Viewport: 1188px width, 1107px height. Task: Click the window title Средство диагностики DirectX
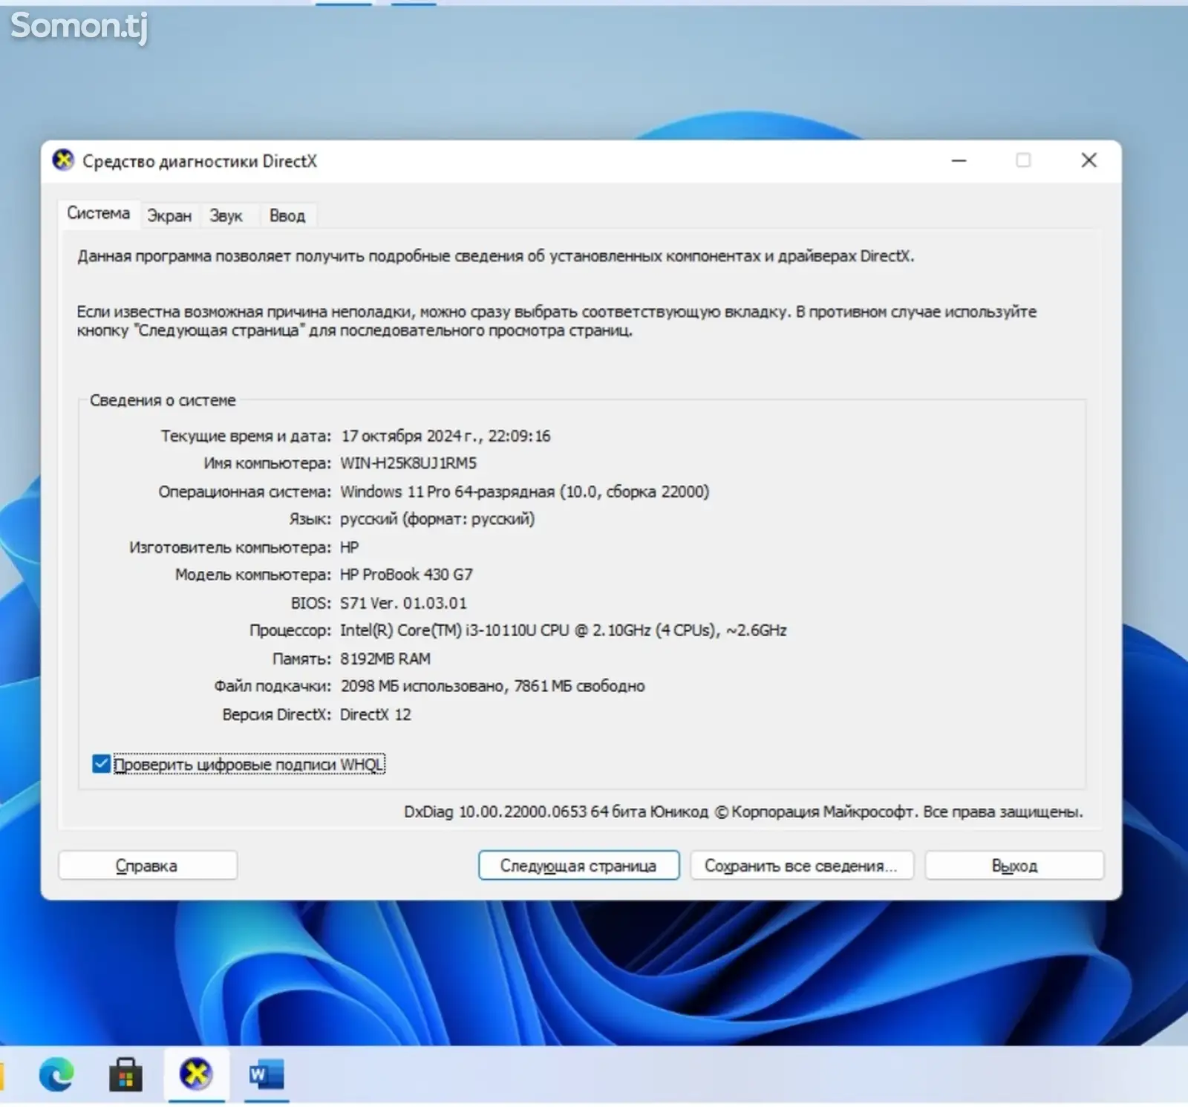pyautogui.click(x=200, y=161)
